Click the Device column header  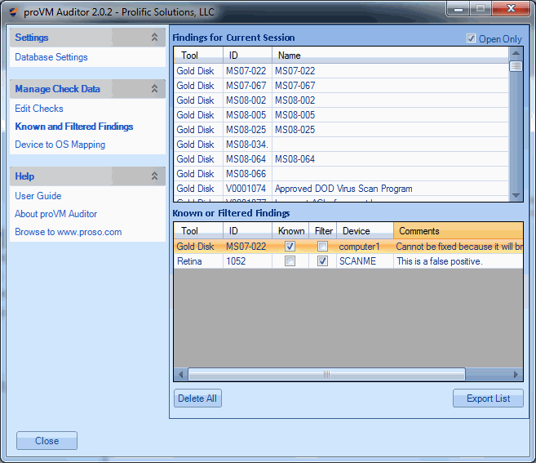click(x=365, y=231)
